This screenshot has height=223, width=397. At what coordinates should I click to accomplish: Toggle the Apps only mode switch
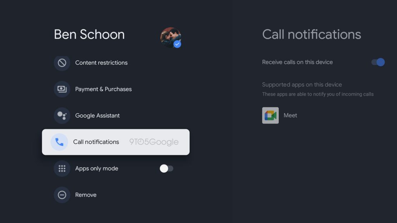click(166, 168)
